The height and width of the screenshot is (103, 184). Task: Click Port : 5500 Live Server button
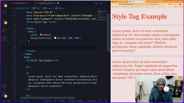[x=75, y=101]
